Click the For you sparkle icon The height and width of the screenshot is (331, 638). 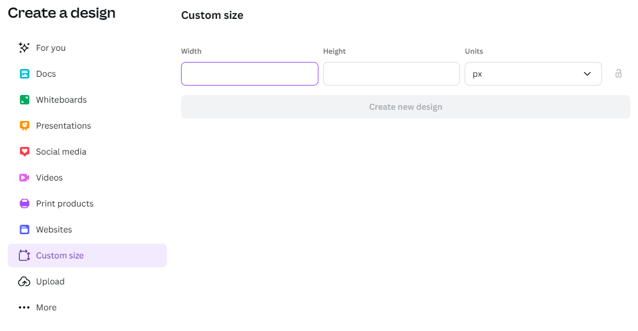tap(24, 48)
